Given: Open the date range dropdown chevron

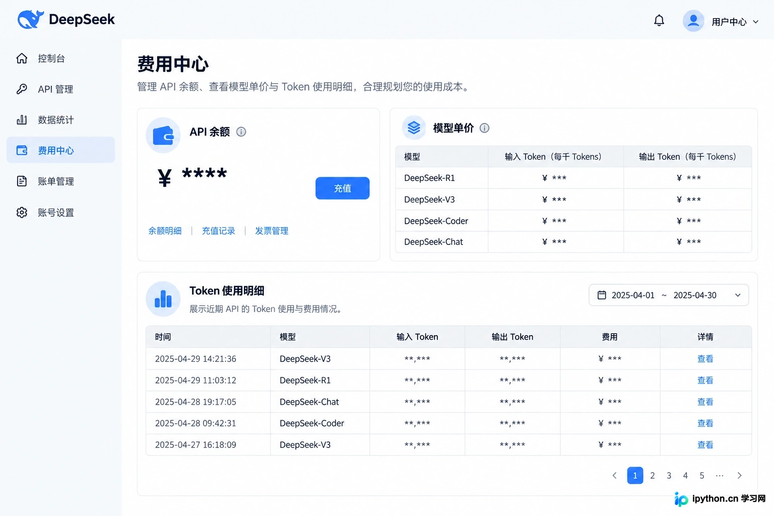Looking at the screenshot, I should click(738, 295).
